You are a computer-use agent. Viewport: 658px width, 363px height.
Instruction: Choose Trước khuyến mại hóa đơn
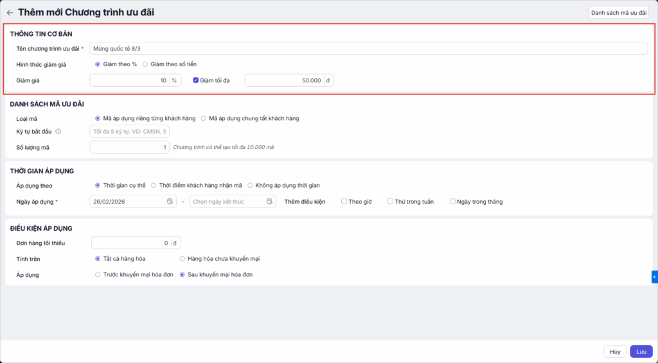tap(98, 274)
